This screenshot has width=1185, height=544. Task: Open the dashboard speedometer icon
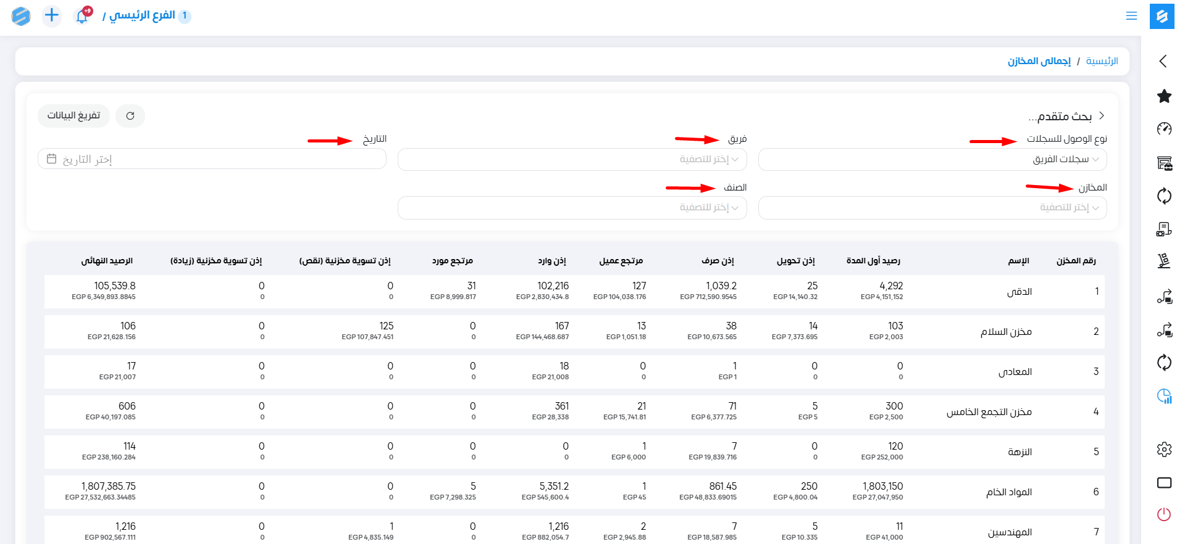click(1164, 129)
